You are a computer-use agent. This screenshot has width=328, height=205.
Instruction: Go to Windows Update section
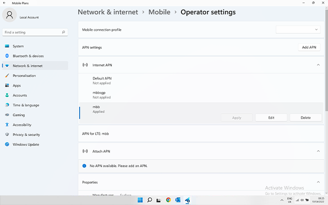click(26, 145)
